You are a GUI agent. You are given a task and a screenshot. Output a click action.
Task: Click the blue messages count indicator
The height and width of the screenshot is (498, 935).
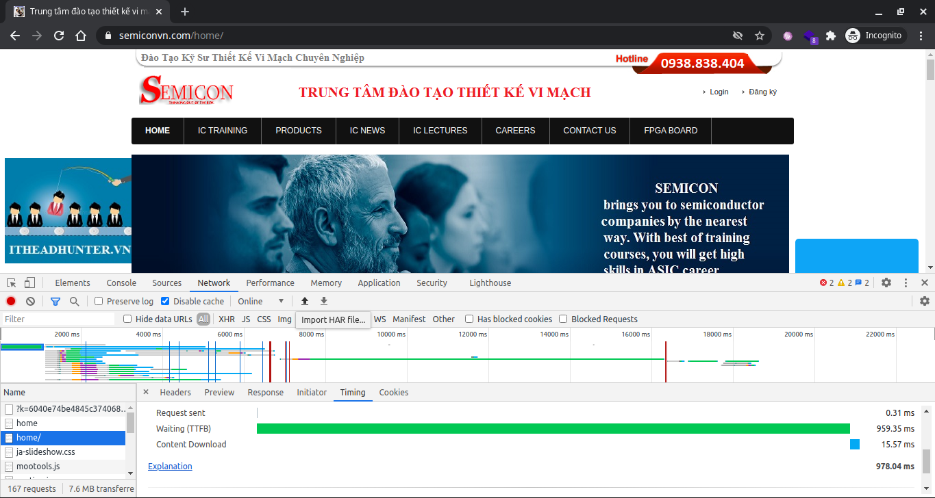pyautogui.click(x=862, y=283)
